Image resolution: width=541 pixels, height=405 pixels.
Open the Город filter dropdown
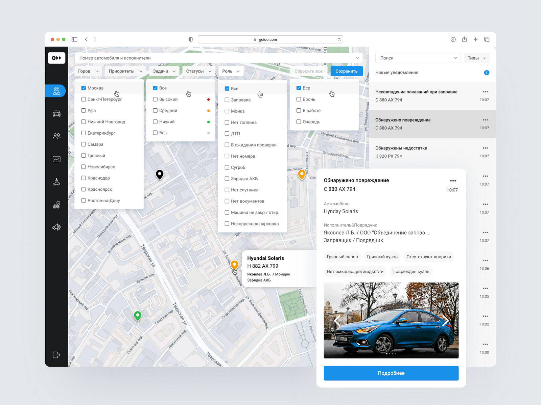point(88,71)
